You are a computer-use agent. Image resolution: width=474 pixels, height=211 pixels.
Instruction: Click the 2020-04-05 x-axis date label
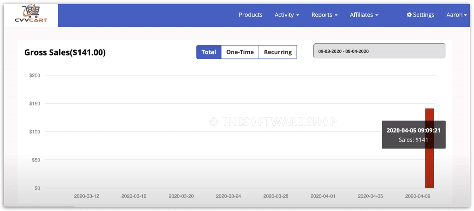pyautogui.click(x=370, y=196)
